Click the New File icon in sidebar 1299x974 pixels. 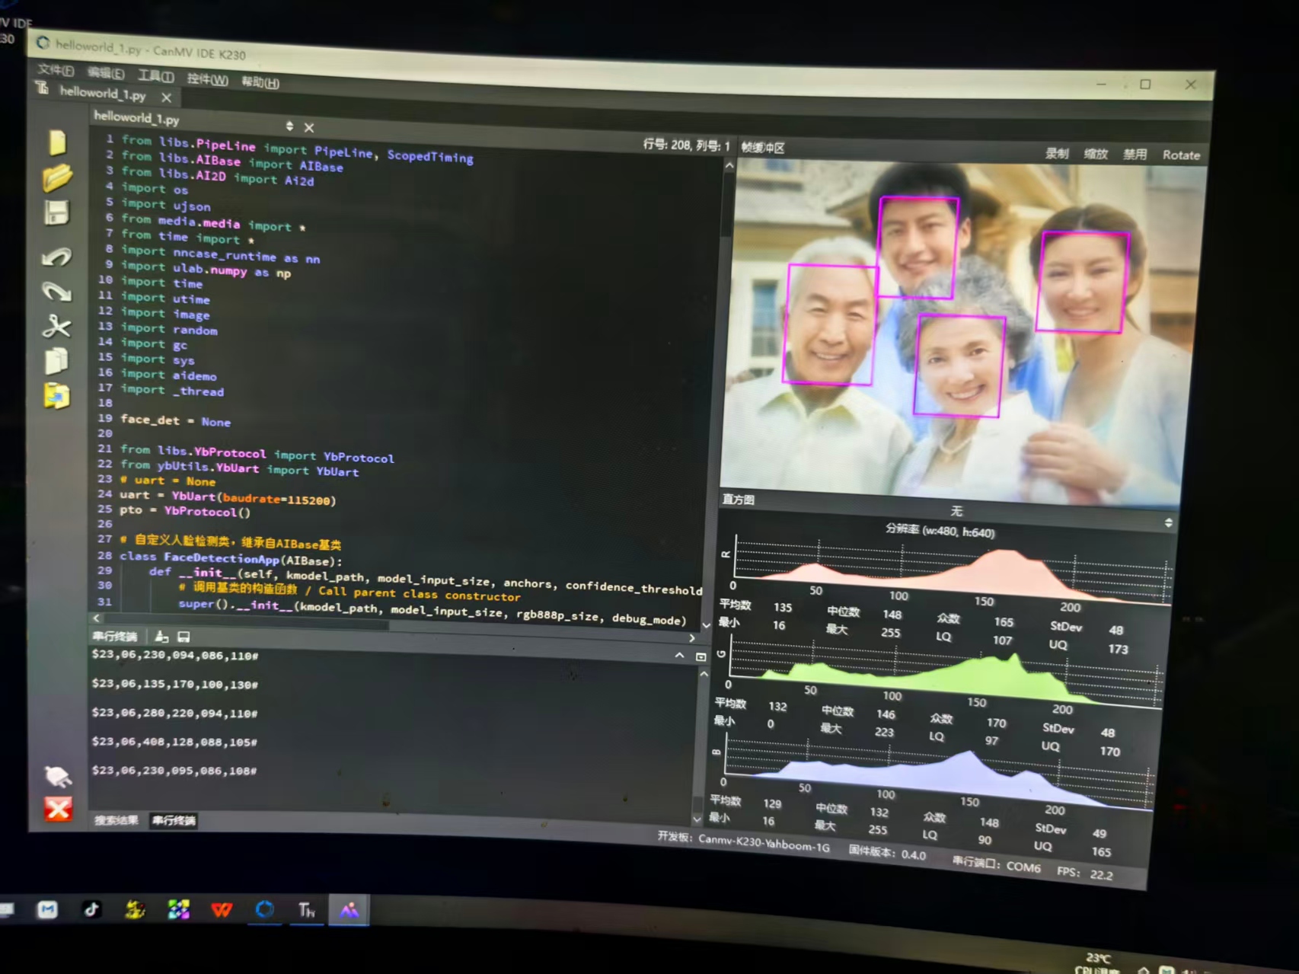click(x=57, y=142)
